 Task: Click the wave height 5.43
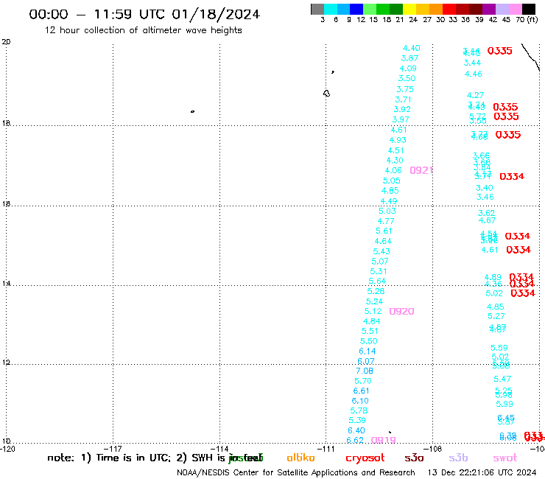pyautogui.click(x=381, y=251)
